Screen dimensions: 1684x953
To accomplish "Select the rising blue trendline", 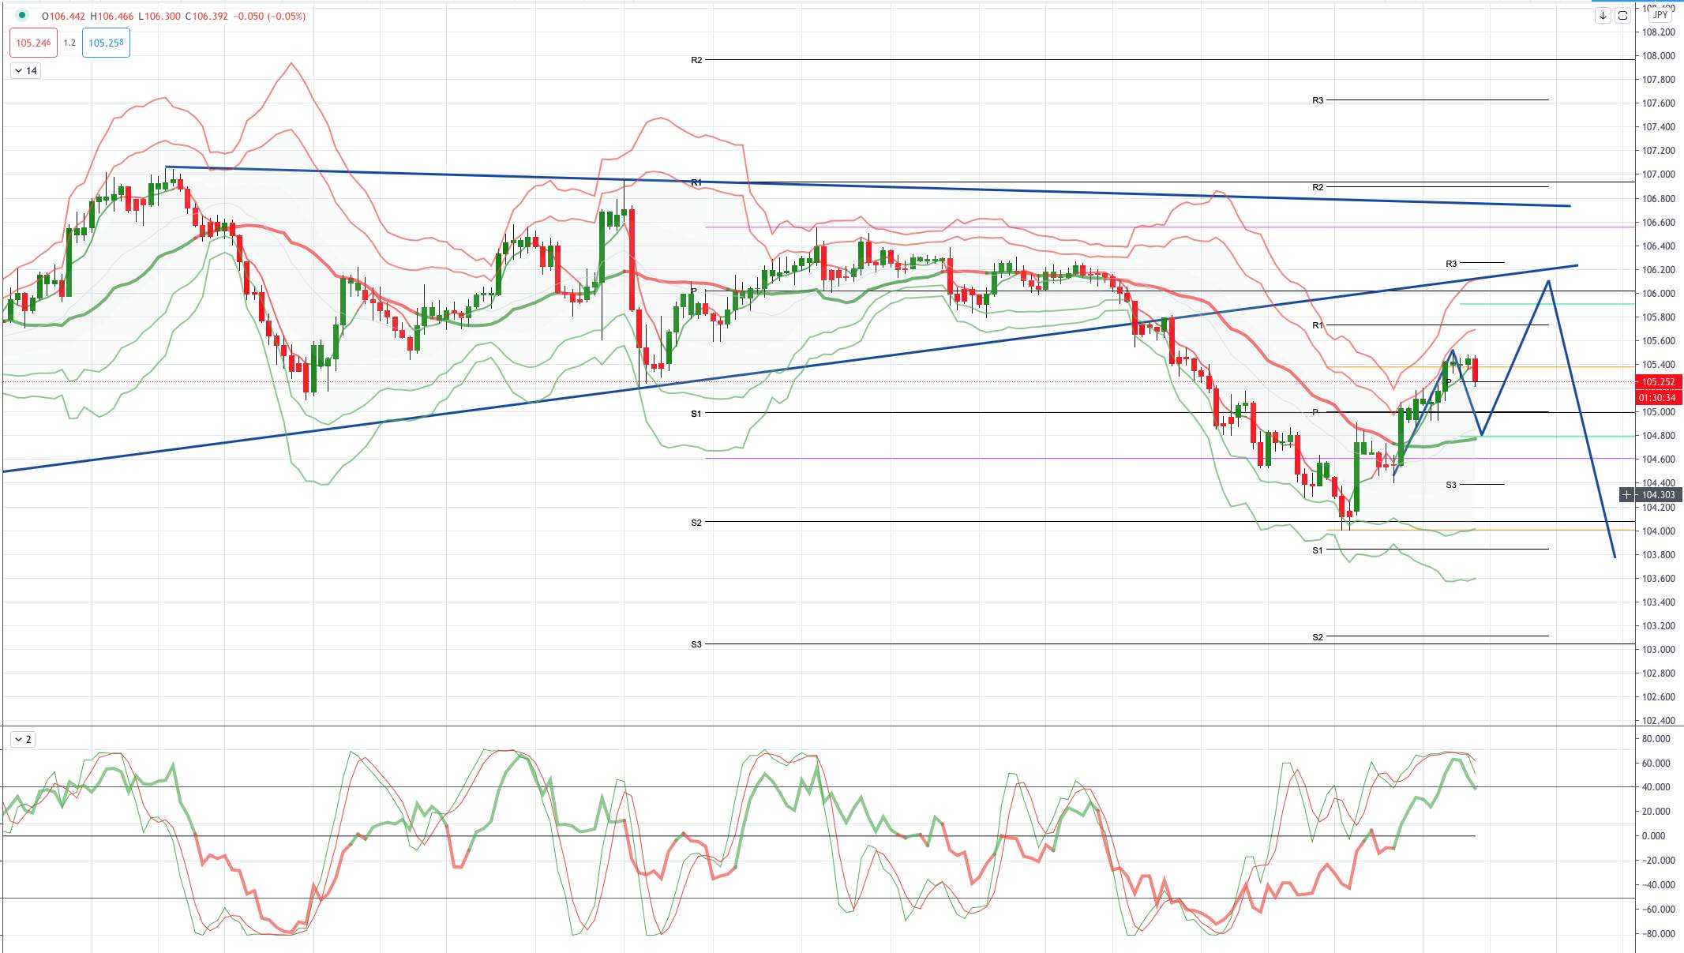I will point(789,369).
